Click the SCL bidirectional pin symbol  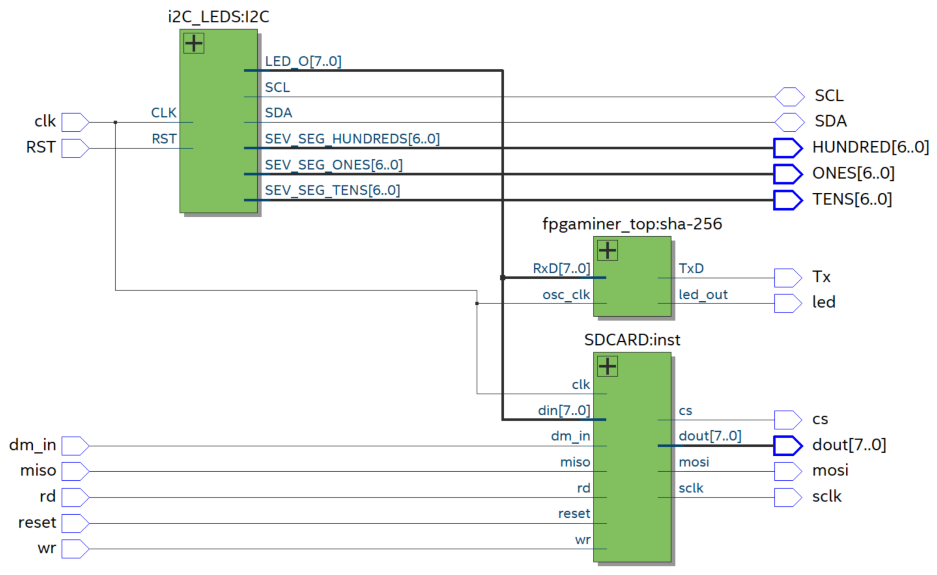pyautogui.click(x=789, y=97)
